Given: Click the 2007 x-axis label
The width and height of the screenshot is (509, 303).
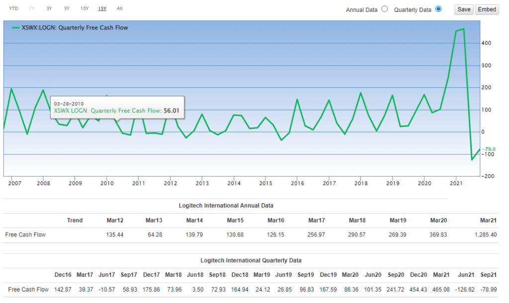Looking at the screenshot, I should tap(14, 183).
